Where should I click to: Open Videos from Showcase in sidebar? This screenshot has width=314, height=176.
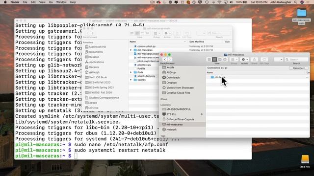(180, 88)
